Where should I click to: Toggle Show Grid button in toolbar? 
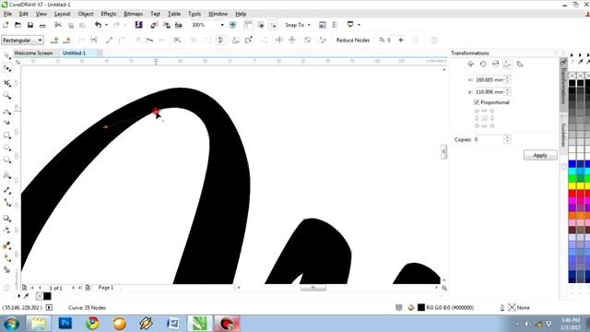coord(261,25)
